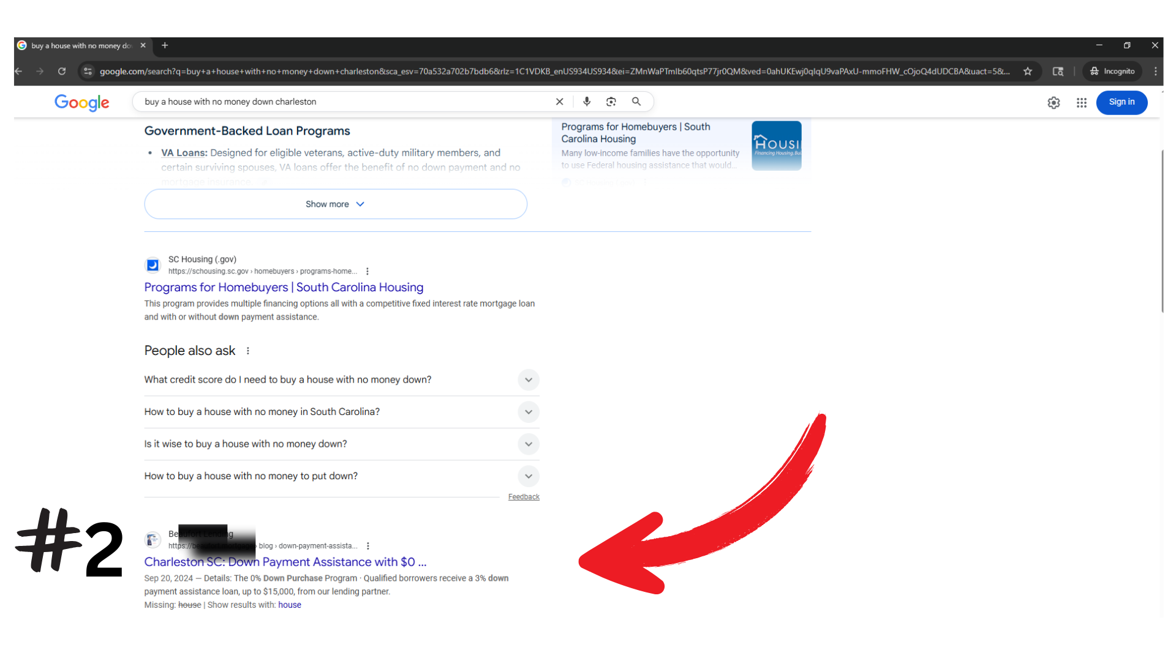Open a new browser tab
Image resolution: width=1176 pixels, height=661 pixels.
click(x=165, y=45)
